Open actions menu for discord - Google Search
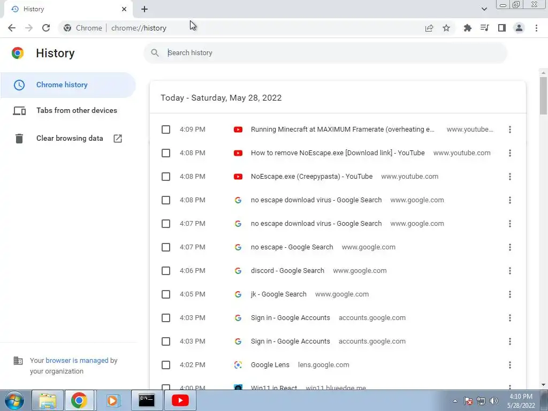Screen dimensions: 548x411 click(510, 271)
